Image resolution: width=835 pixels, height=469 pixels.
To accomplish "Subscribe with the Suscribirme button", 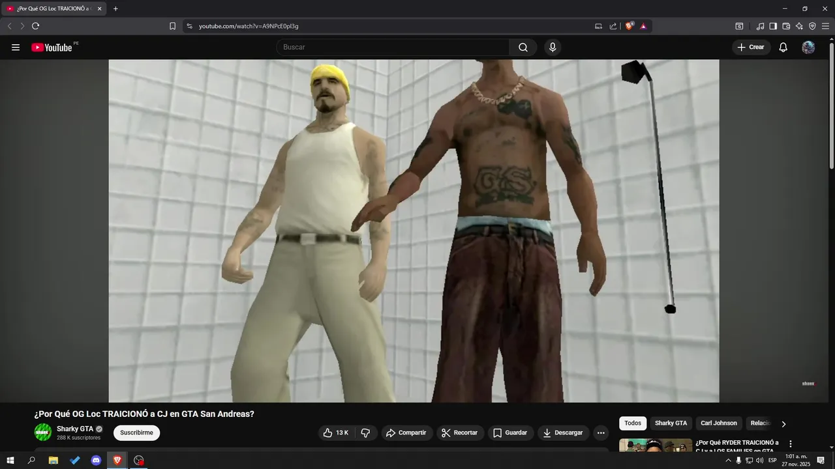I will (136, 433).
